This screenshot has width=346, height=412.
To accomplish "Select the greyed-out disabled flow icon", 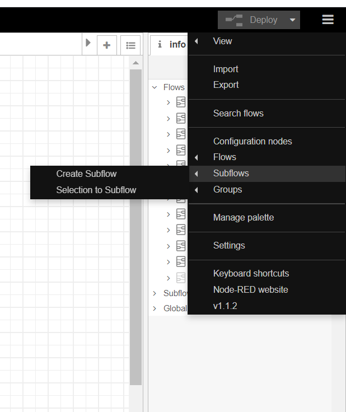I will pos(181,278).
